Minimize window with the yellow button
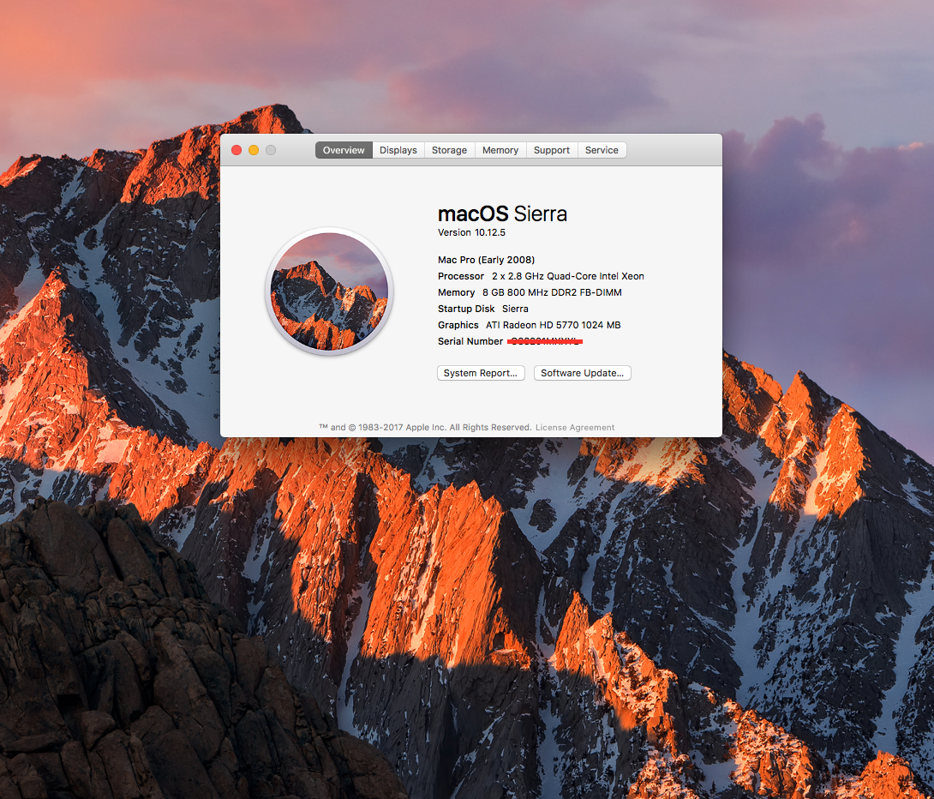 [254, 150]
